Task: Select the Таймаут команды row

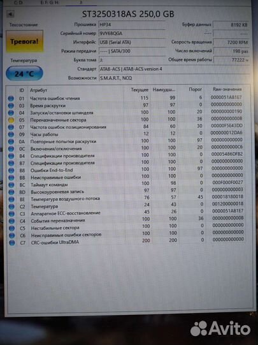Action: [126, 184]
